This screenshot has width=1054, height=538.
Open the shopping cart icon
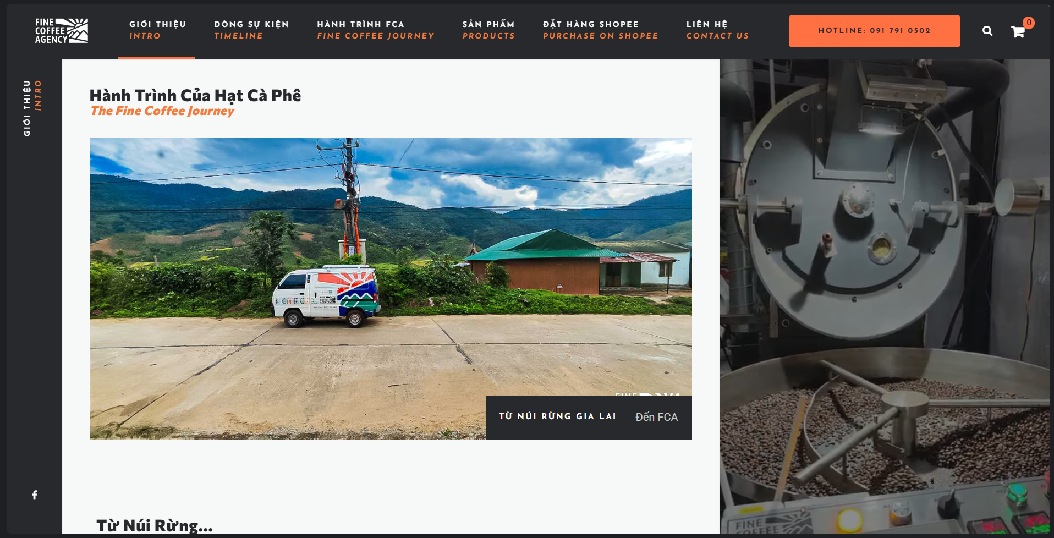click(1018, 32)
